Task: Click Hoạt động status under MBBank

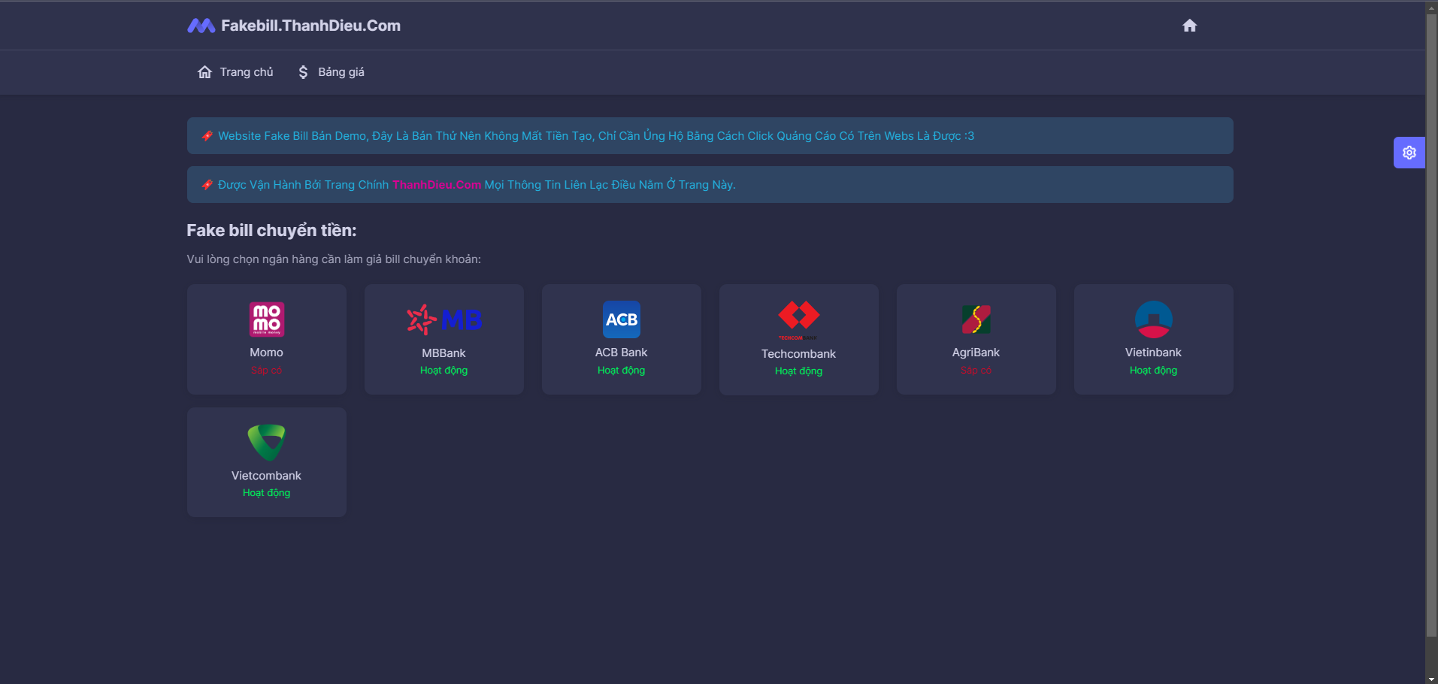Action: [x=444, y=371]
